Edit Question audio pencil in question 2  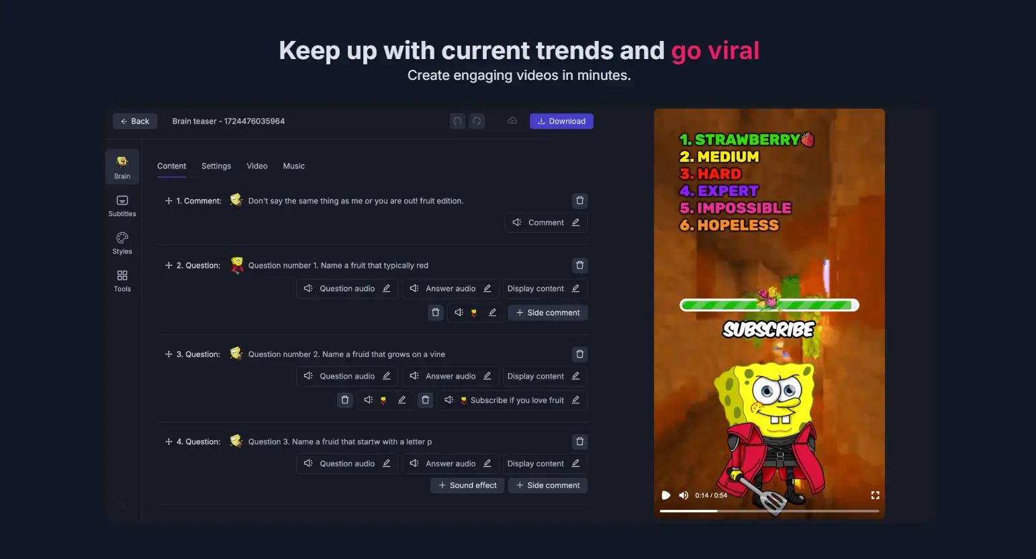point(387,289)
